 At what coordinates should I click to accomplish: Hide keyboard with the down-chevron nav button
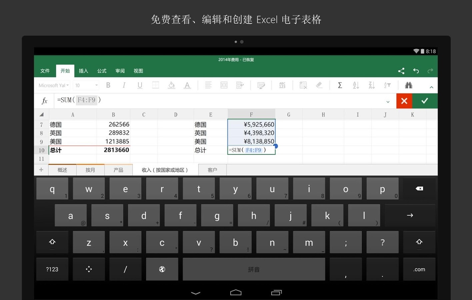click(x=196, y=293)
